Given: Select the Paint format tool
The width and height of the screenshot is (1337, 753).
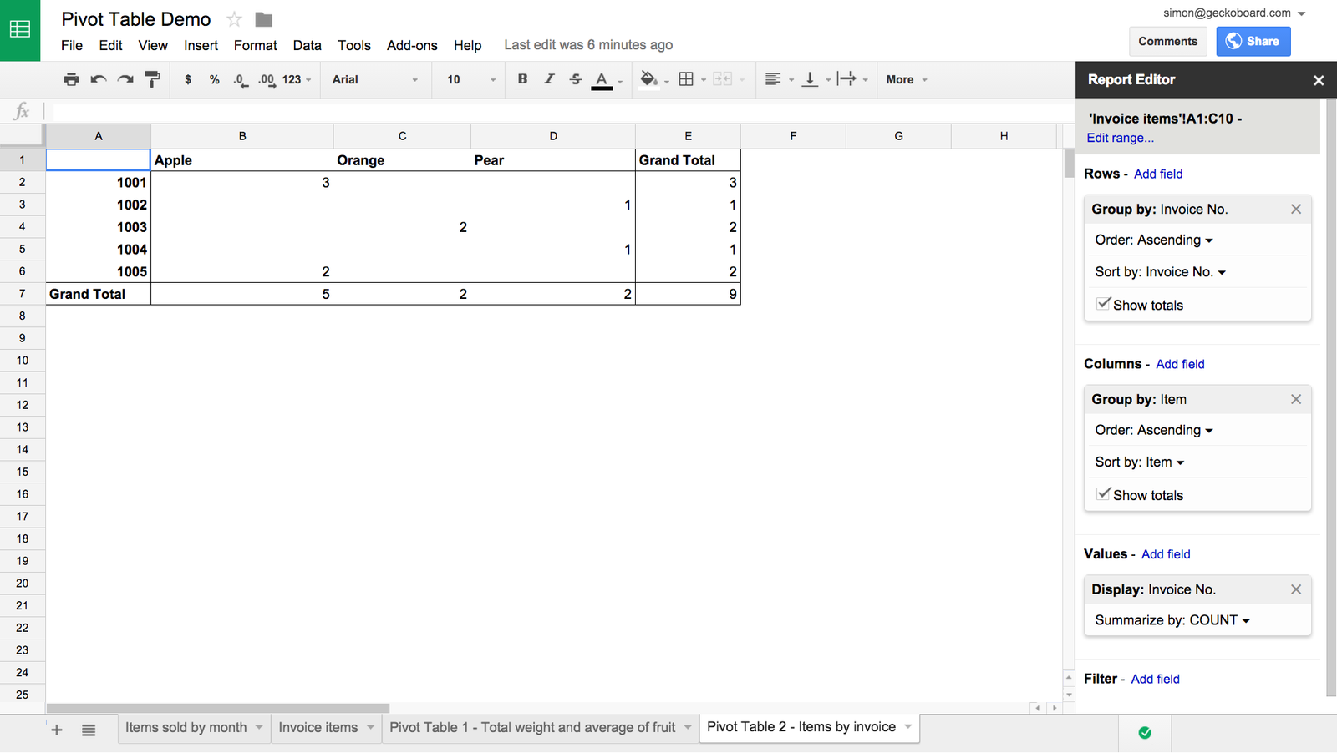Looking at the screenshot, I should (152, 79).
